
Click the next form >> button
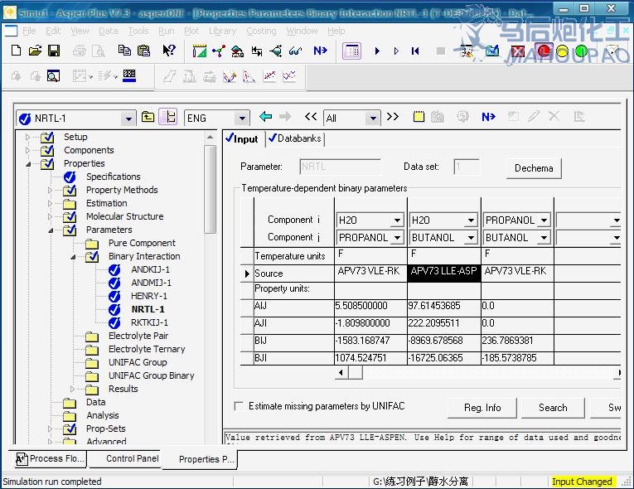coord(392,117)
